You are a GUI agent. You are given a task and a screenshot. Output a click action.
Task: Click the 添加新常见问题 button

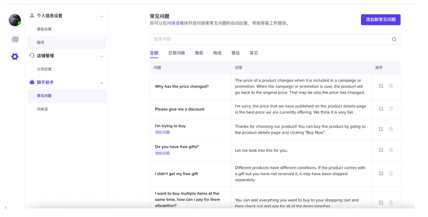click(x=381, y=20)
